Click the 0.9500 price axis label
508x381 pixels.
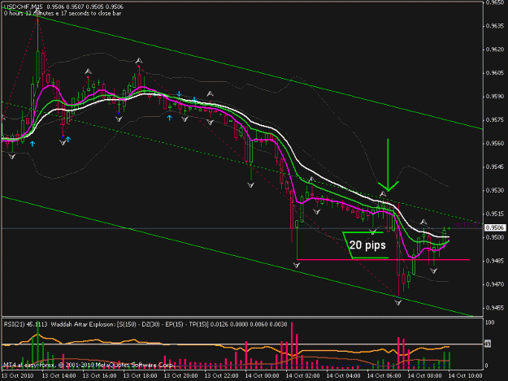coord(495,237)
